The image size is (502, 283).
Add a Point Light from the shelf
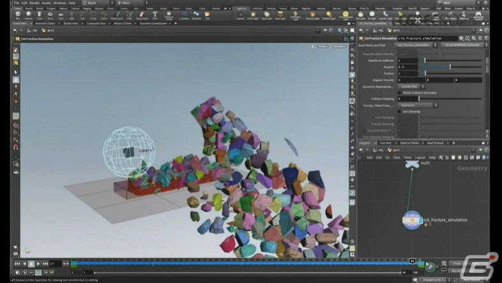tap(253, 15)
